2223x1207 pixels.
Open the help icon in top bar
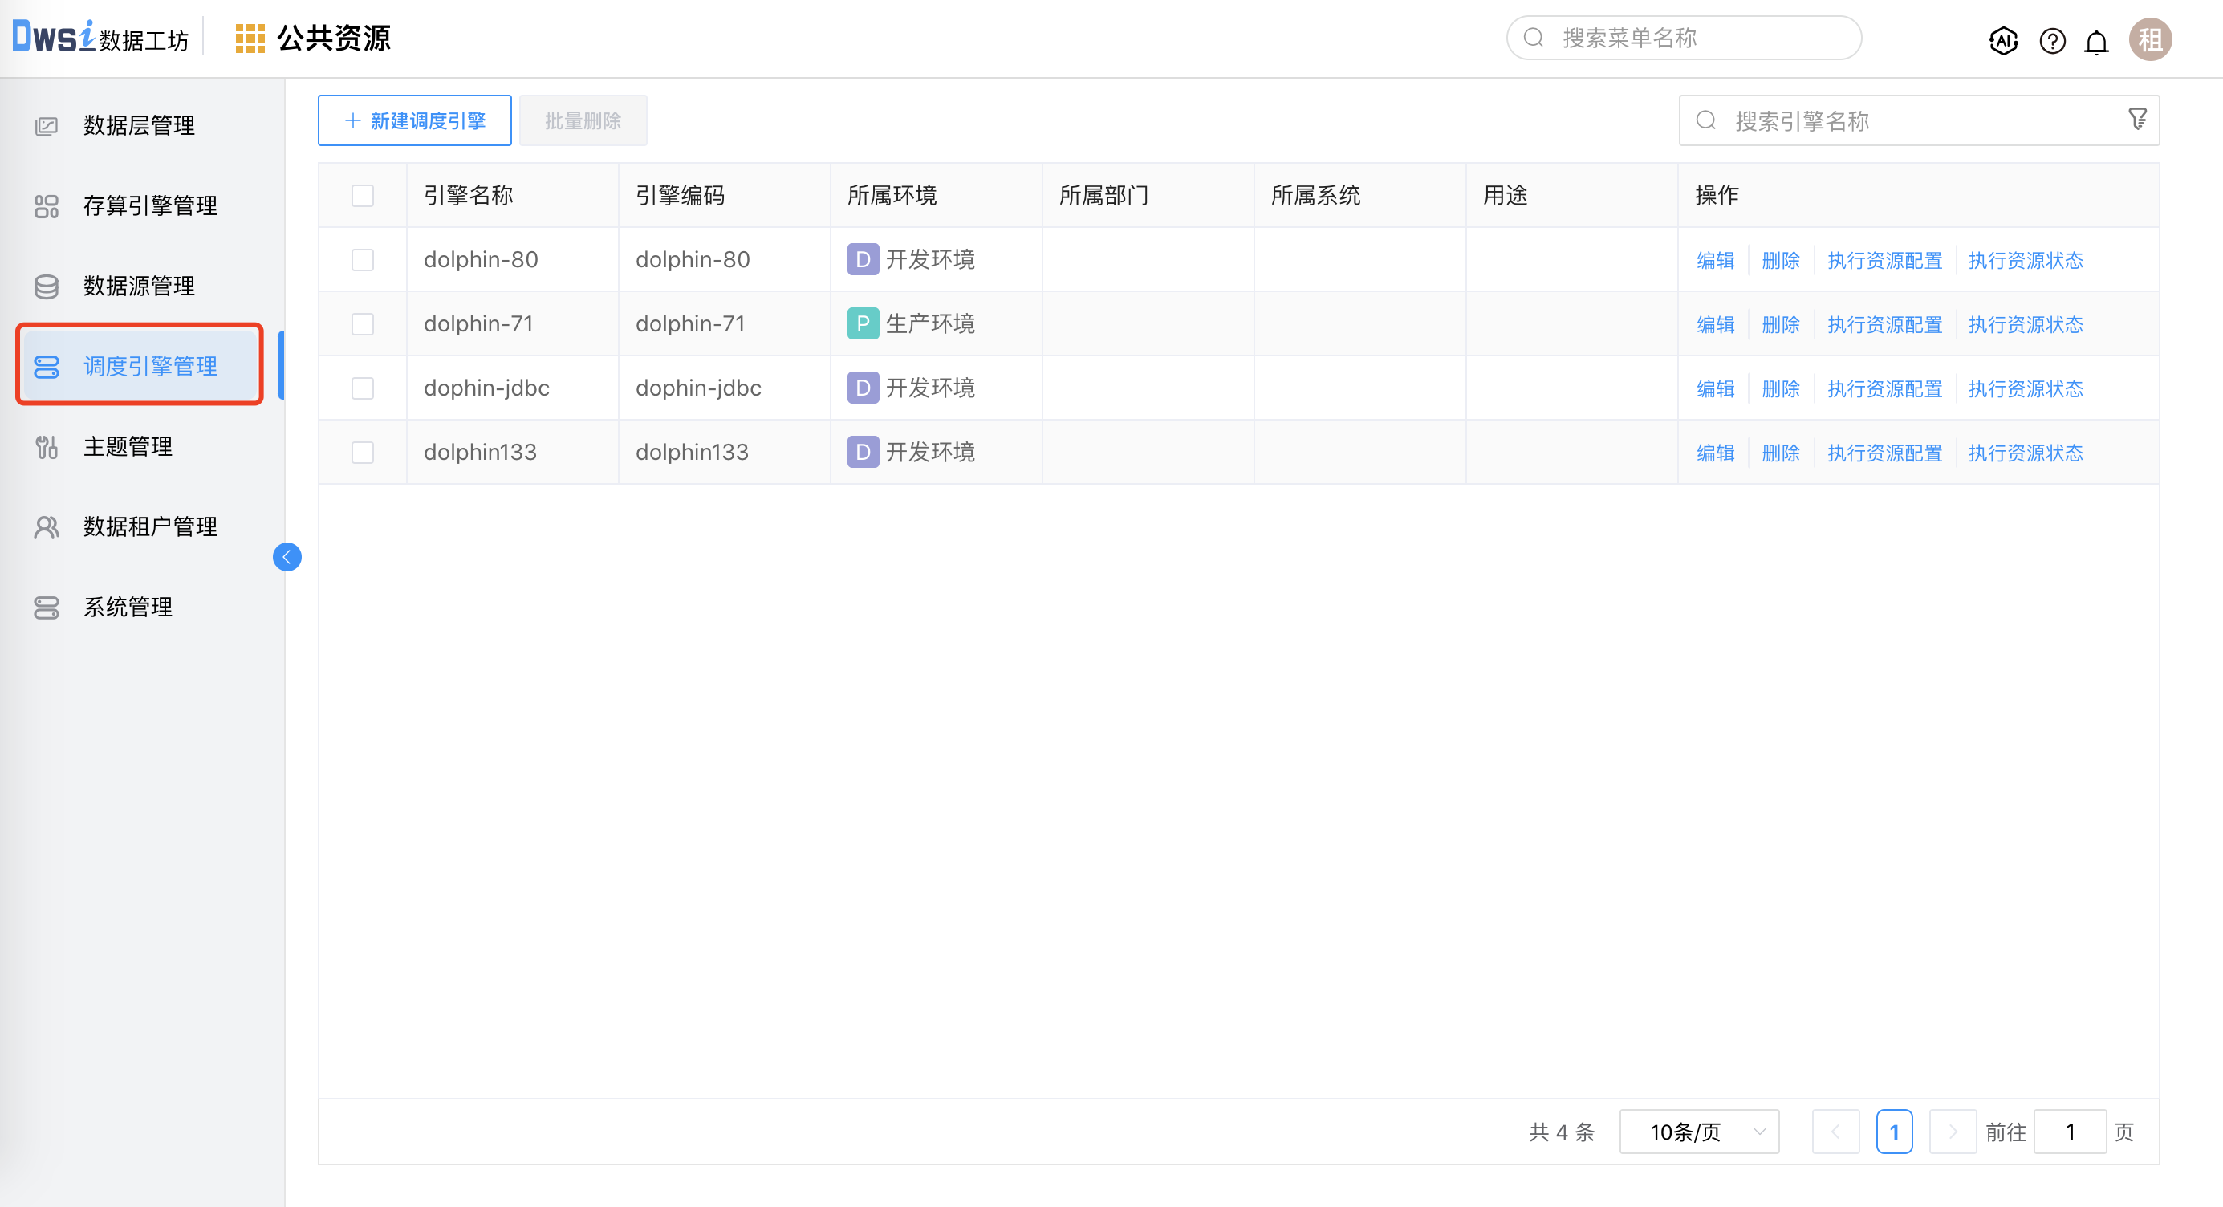pyautogui.click(x=2052, y=39)
